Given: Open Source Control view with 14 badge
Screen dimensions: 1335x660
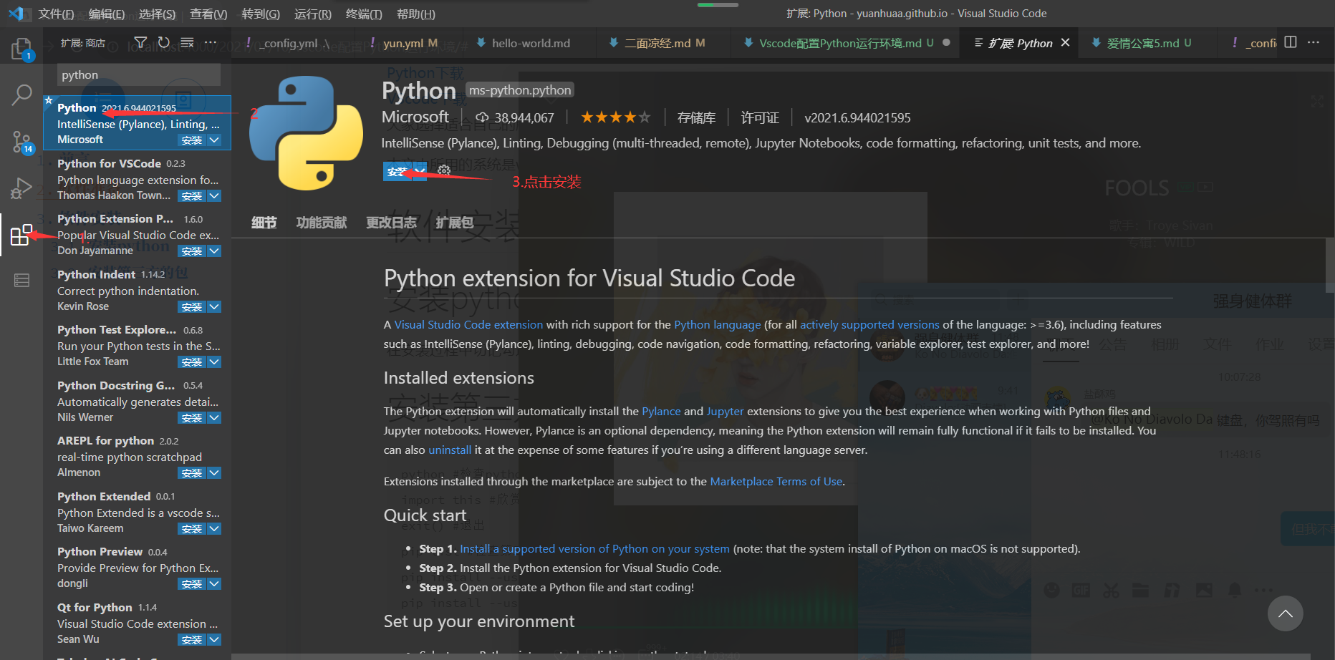Looking at the screenshot, I should coord(21,142).
